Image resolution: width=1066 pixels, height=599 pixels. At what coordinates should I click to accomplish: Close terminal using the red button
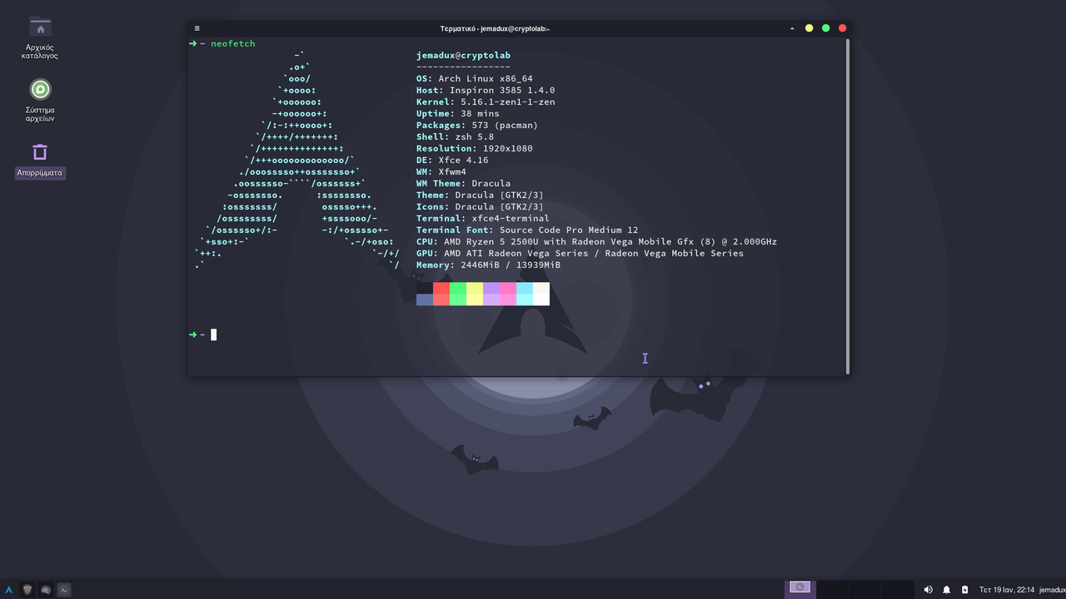[x=843, y=28]
